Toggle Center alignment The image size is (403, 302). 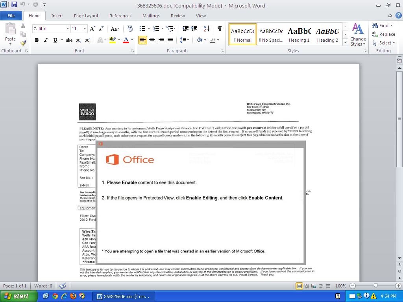click(x=152, y=40)
